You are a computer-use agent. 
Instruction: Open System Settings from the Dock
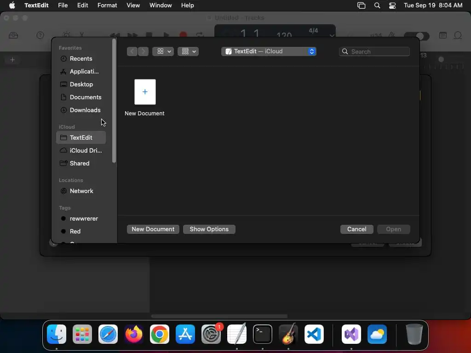tap(211, 334)
